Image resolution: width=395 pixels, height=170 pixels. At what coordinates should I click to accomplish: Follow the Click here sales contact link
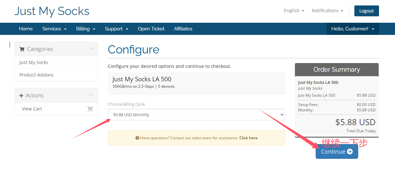248,138
